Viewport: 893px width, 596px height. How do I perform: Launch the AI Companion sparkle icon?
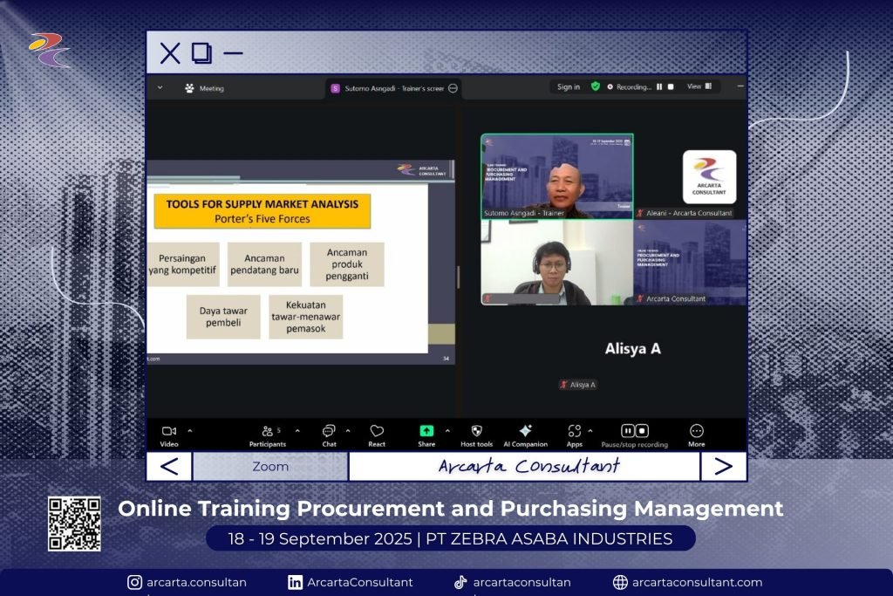click(525, 431)
